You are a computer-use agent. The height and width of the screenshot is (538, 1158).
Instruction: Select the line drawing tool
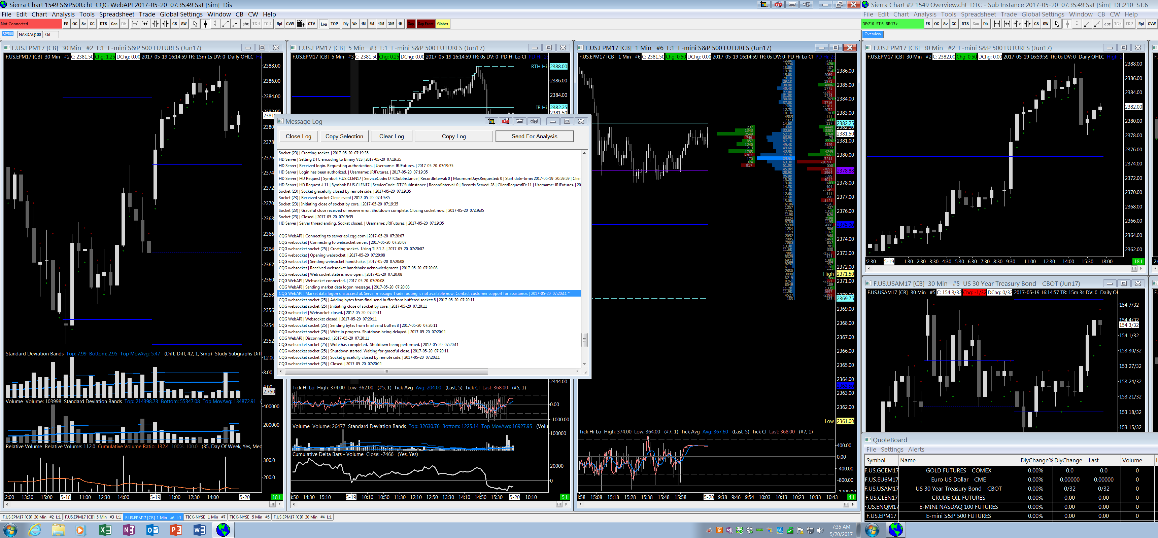[226, 24]
